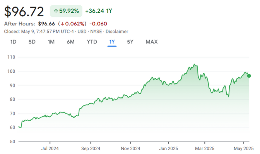Click the 110 y-axis label

[11, 57]
